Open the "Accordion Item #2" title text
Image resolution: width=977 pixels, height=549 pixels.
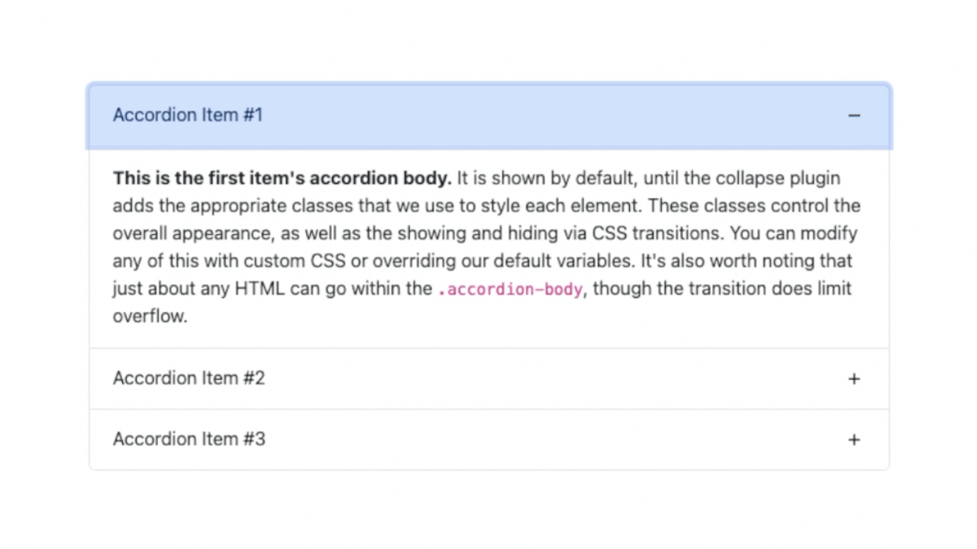[189, 378]
